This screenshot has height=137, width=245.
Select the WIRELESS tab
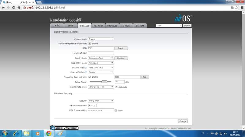click(x=85, y=26)
